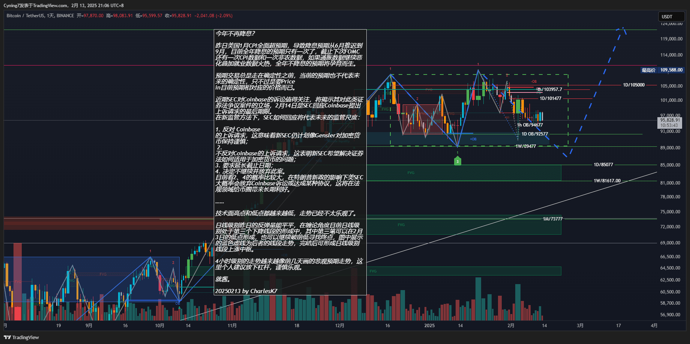The width and height of the screenshot is (690, 344).
Task: Click the 1D/85077 level label
Action: [x=603, y=165]
